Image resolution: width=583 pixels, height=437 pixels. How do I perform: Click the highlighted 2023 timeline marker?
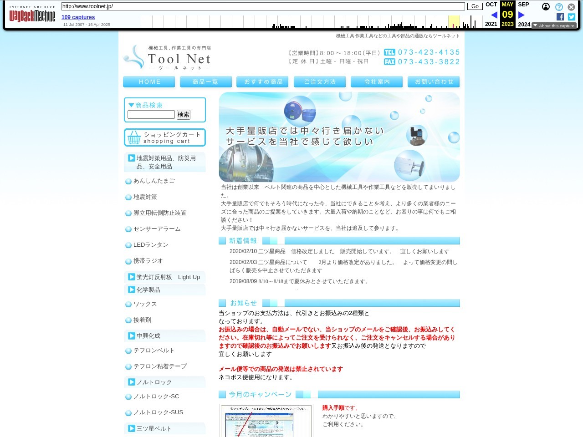tap(454, 22)
